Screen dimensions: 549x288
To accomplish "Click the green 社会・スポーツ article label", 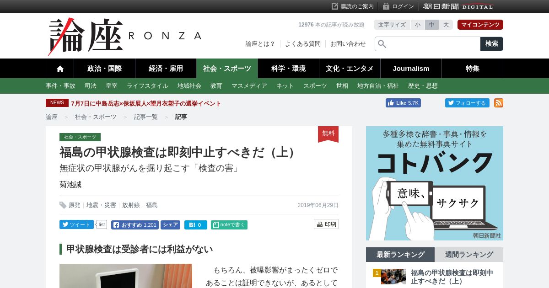I will point(80,137).
